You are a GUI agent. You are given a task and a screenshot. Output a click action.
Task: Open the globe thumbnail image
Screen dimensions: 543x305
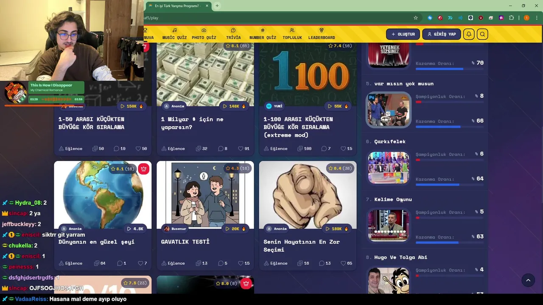pos(103,195)
